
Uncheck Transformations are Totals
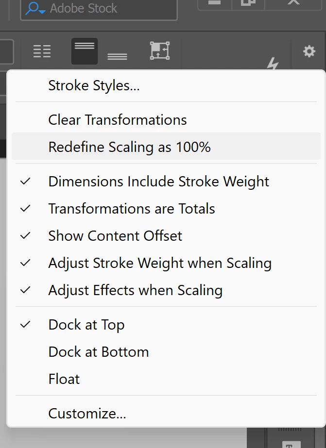(x=132, y=209)
